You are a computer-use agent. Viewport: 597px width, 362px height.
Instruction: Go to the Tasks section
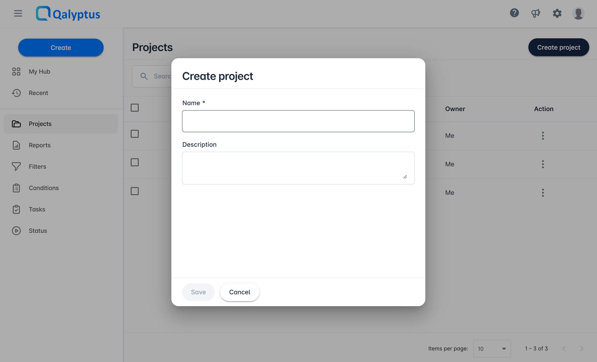pyautogui.click(x=37, y=209)
